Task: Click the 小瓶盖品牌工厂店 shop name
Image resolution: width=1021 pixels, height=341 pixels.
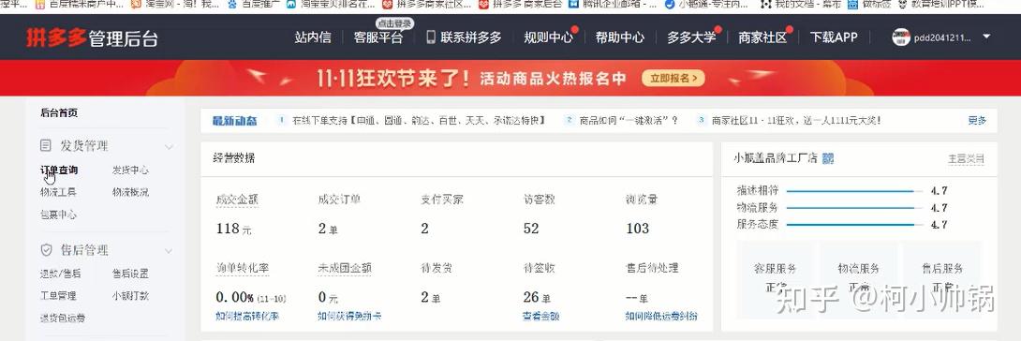Action: [776, 158]
